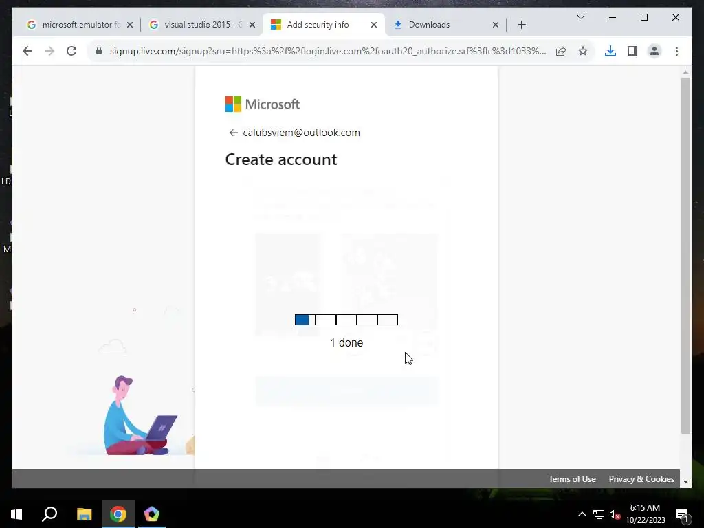Open Chrome downloads tray icon
The height and width of the screenshot is (528, 704).
point(610,51)
